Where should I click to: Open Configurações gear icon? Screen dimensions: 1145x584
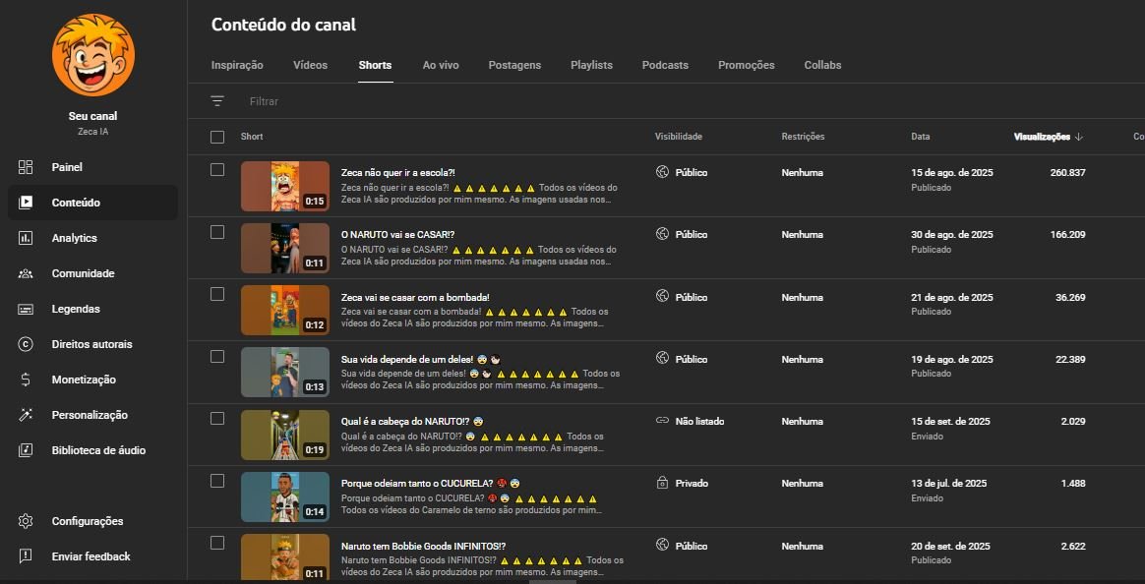point(27,521)
